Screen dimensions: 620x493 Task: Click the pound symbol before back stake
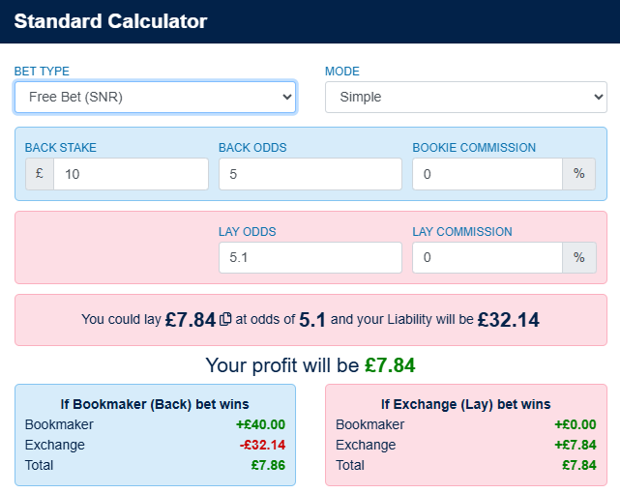click(x=40, y=174)
